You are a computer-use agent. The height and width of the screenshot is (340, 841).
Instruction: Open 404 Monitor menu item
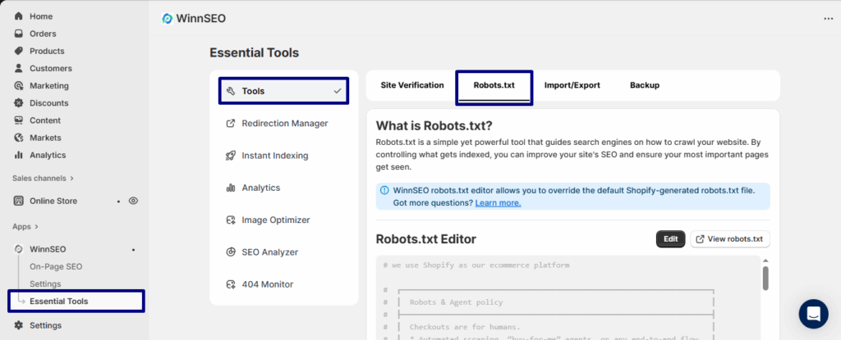click(x=283, y=284)
